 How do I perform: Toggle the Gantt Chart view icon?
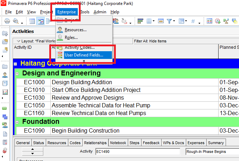[40, 21]
